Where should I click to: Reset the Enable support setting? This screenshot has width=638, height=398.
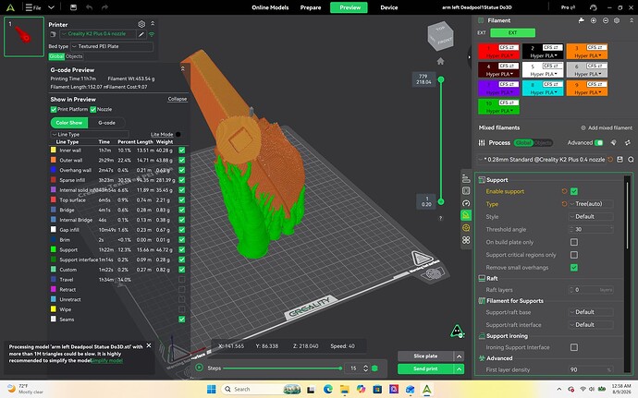pyautogui.click(x=564, y=191)
